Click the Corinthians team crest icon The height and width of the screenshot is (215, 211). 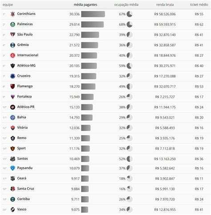[x=12, y=14]
